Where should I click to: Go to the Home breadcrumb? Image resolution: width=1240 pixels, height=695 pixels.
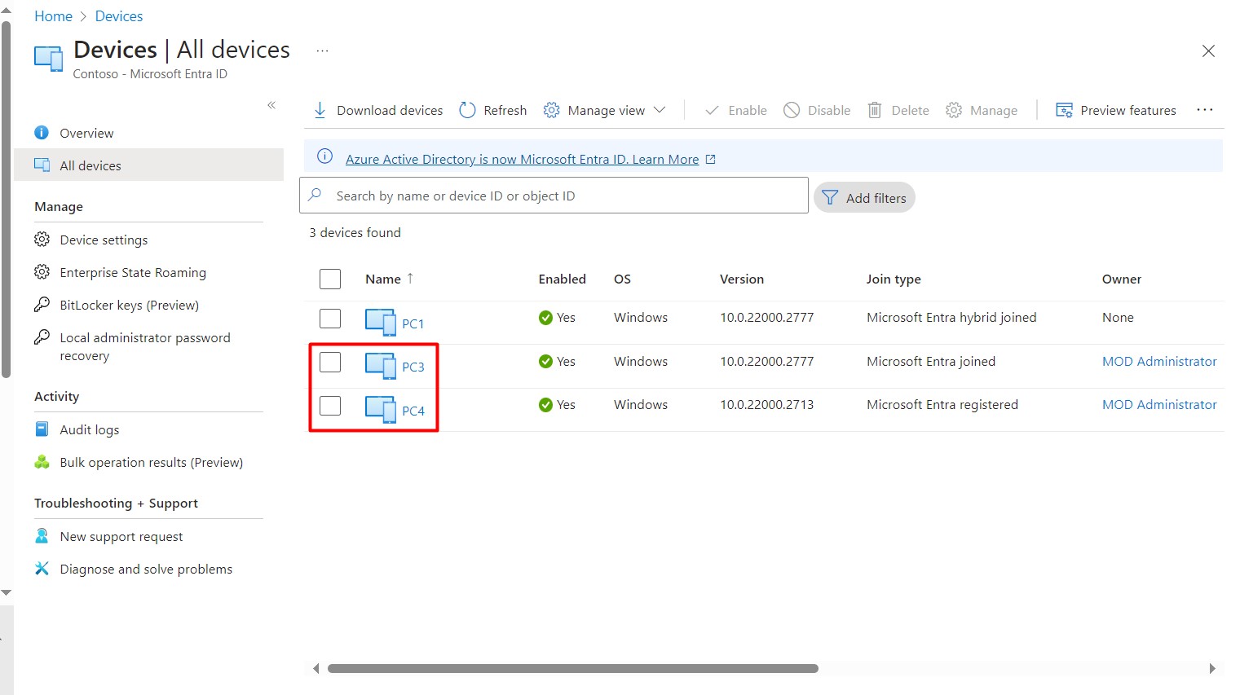(x=53, y=16)
